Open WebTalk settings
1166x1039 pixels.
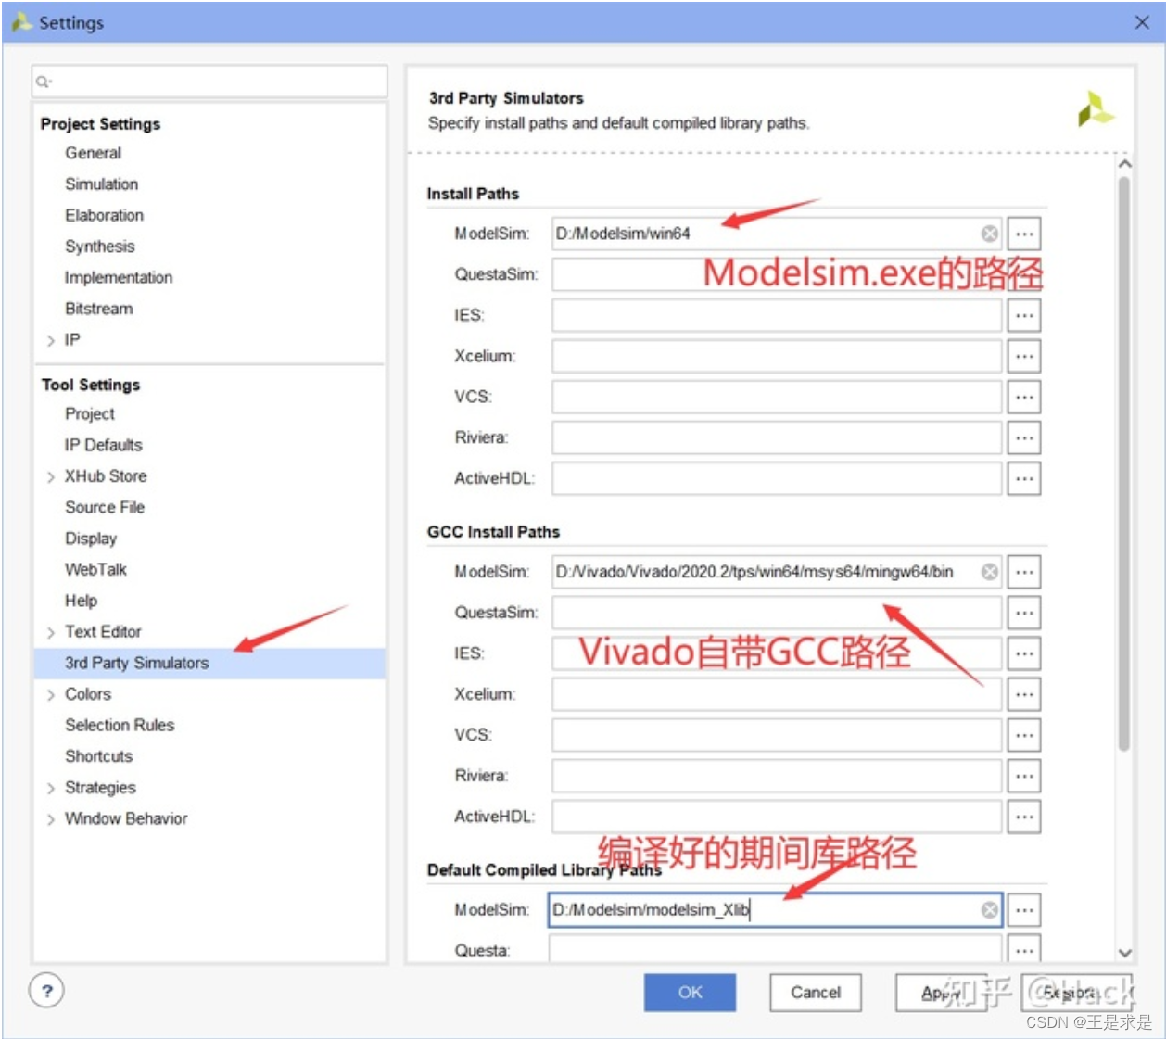pos(95,569)
